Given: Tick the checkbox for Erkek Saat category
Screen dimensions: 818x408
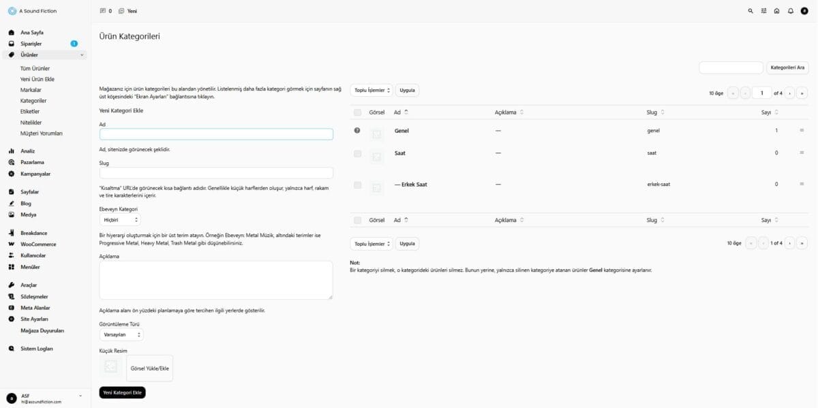Looking at the screenshot, I should click(357, 185).
